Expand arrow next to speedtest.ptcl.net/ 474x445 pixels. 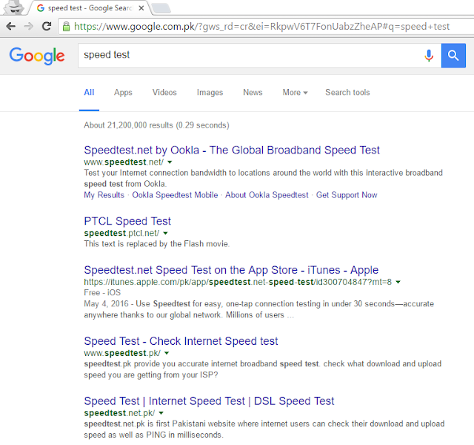click(x=165, y=234)
